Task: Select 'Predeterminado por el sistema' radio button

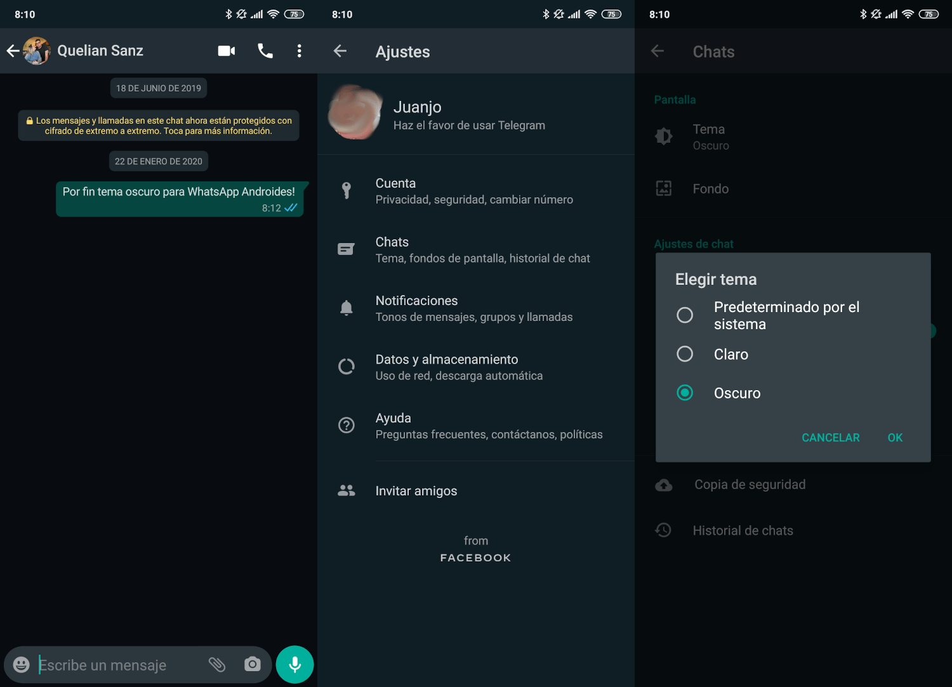Action: click(685, 315)
